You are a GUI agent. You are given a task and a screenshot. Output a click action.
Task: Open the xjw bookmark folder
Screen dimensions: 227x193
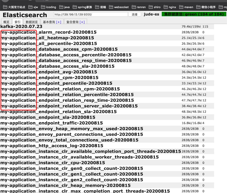pos(33,7)
